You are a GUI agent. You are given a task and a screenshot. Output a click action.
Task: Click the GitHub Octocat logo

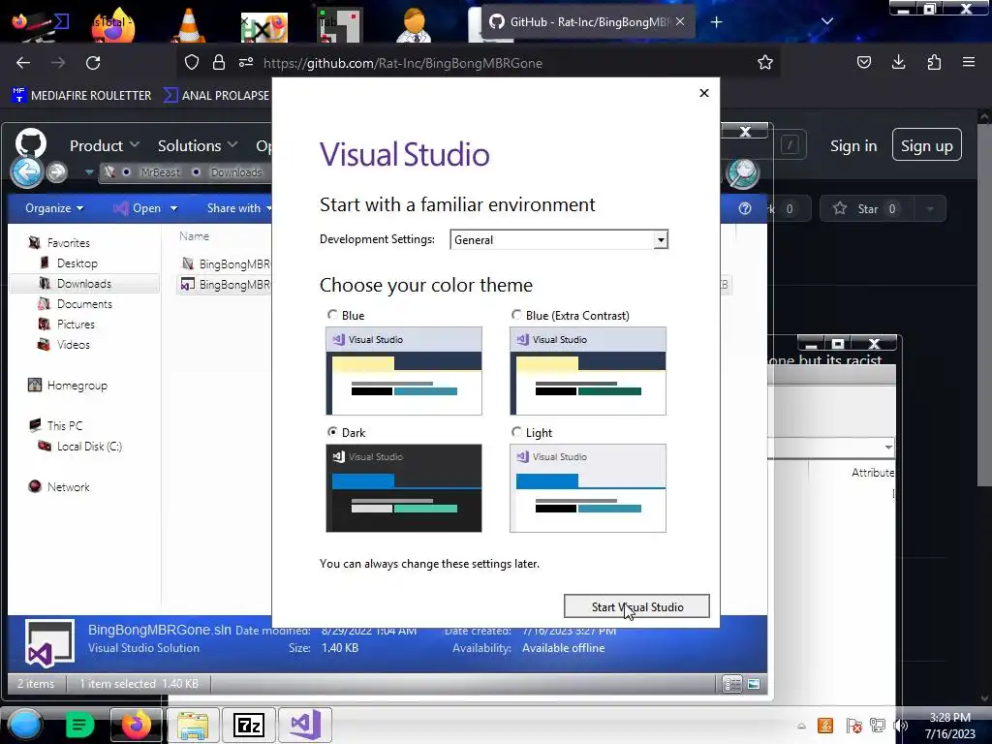pos(30,143)
